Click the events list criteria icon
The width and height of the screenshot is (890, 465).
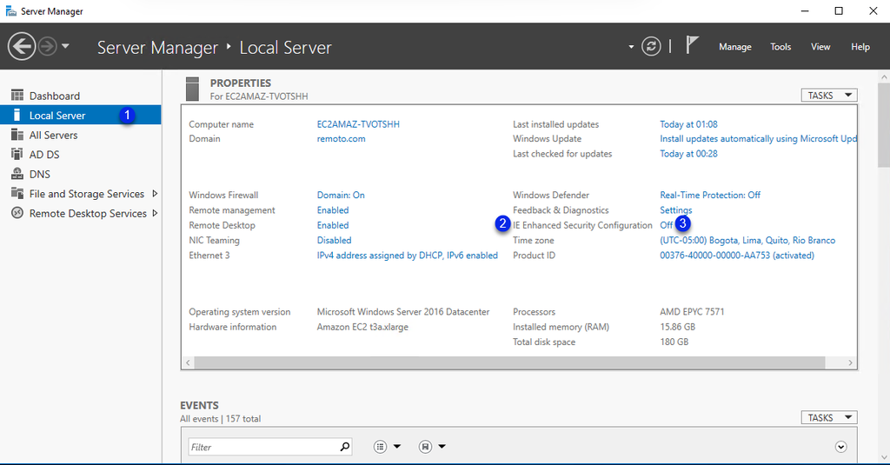click(x=380, y=447)
